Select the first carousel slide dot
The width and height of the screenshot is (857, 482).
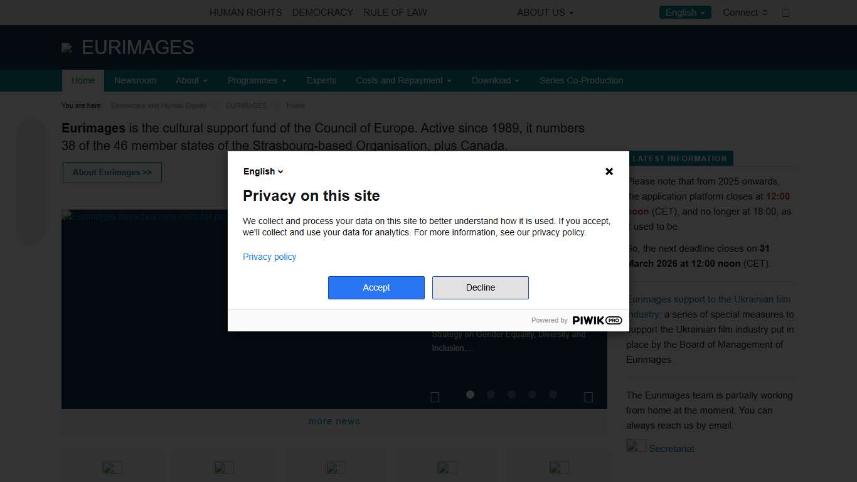tap(470, 394)
